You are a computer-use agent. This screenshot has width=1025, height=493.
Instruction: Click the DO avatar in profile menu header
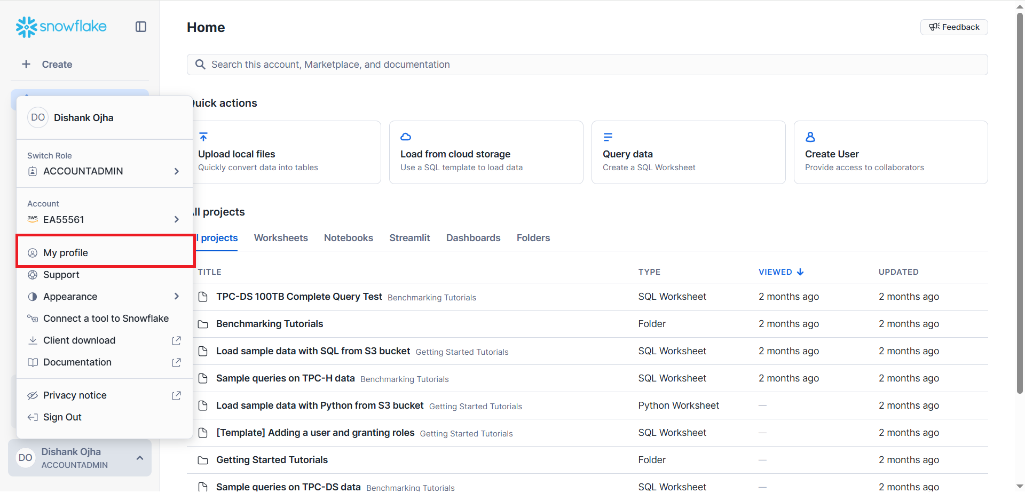[38, 117]
